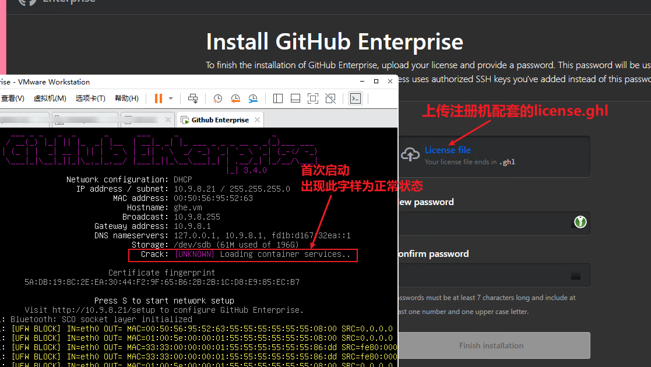Expand the 选项卡(T) menu
651x367 pixels.
[x=90, y=98]
